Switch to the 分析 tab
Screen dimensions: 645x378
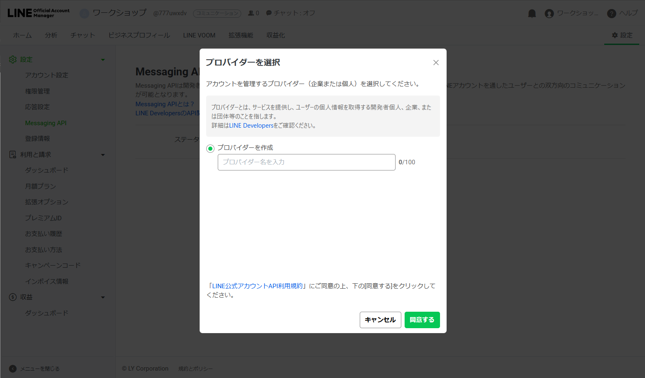[51, 35]
